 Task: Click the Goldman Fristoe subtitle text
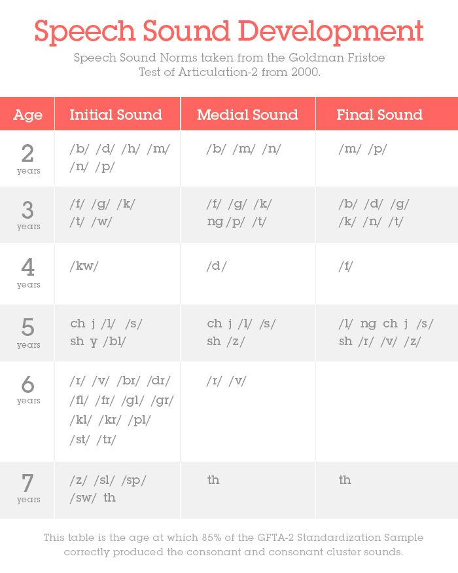tap(229, 65)
